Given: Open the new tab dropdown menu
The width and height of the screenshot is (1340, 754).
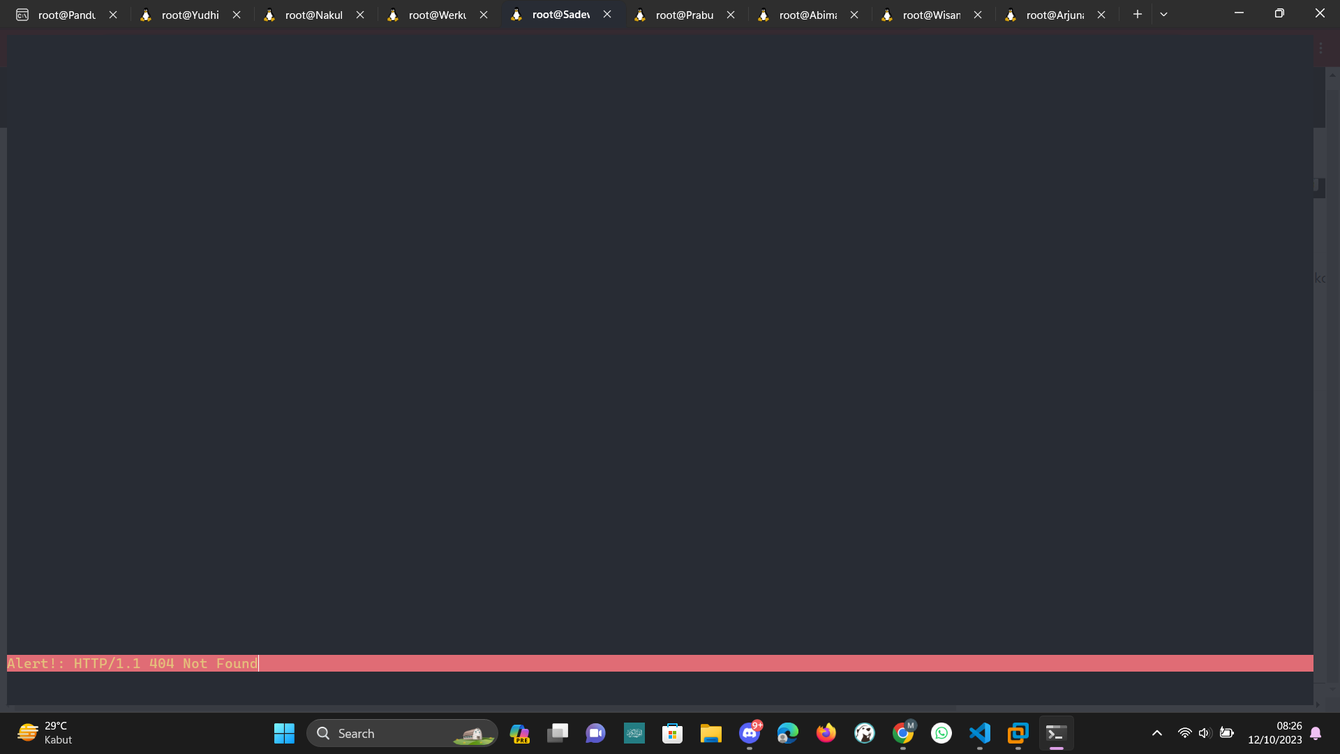Looking at the screenshot, I should pos(1163,14).
